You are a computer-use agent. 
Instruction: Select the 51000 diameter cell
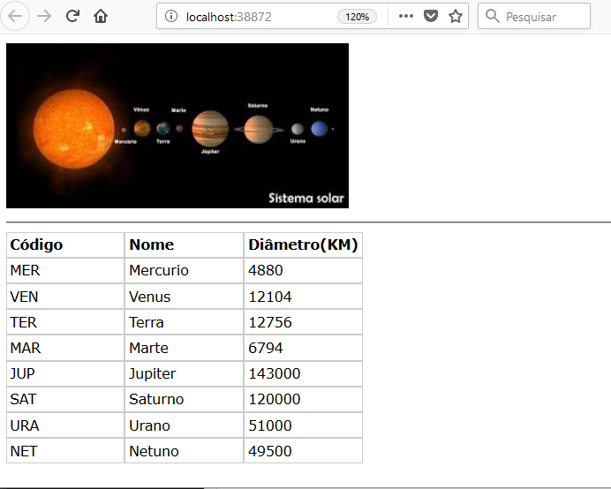coord(303,425)
